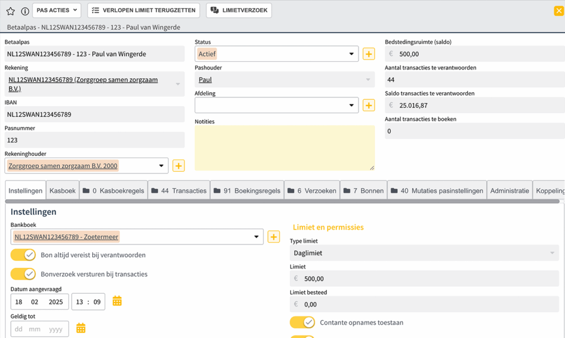
Task: Expand the Status dropdown
Action: point(351,54)
